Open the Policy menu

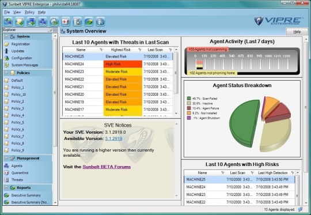29,12
